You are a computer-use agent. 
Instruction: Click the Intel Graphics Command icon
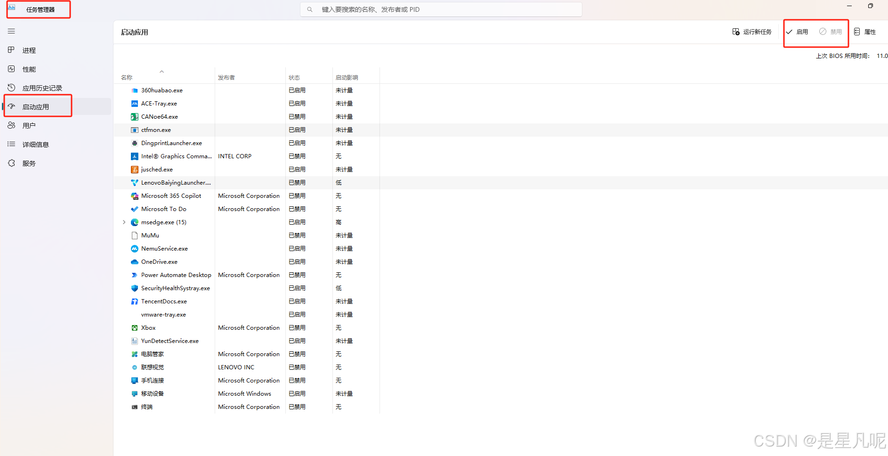[135, 156]
